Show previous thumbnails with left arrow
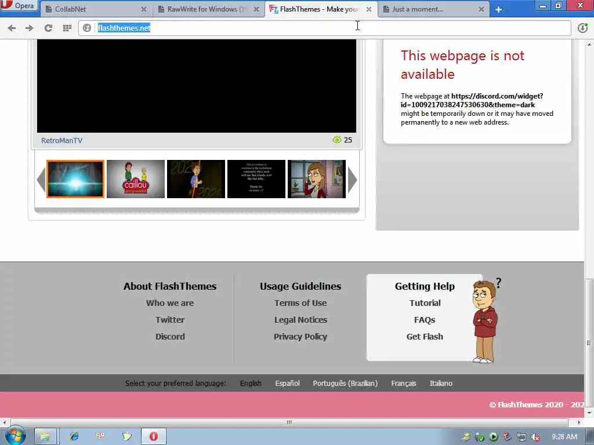The width and height of the screenshot is (594, 445). pos(41,180)
